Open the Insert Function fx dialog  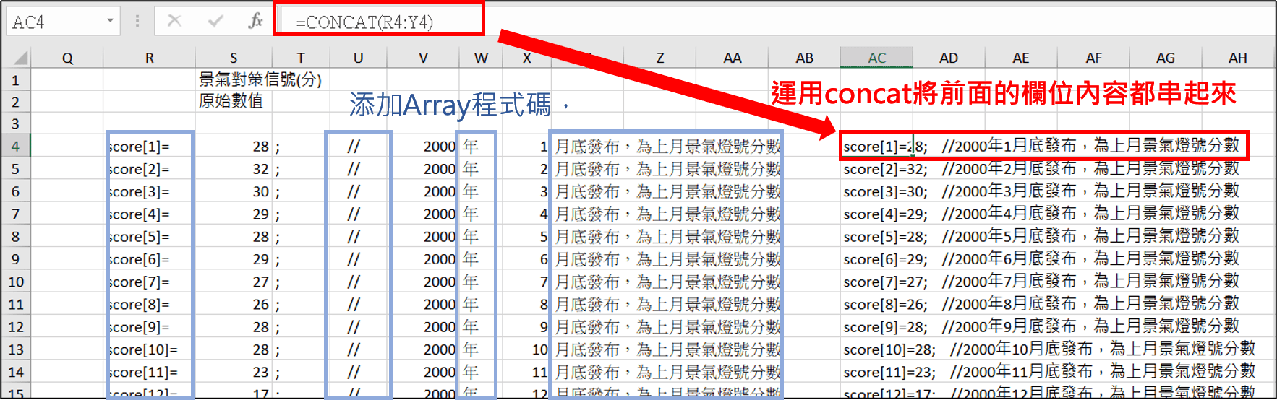pyautogui.click(x=255, y=21)
